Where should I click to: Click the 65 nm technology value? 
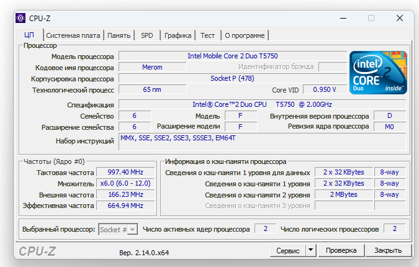pos(152,89)
